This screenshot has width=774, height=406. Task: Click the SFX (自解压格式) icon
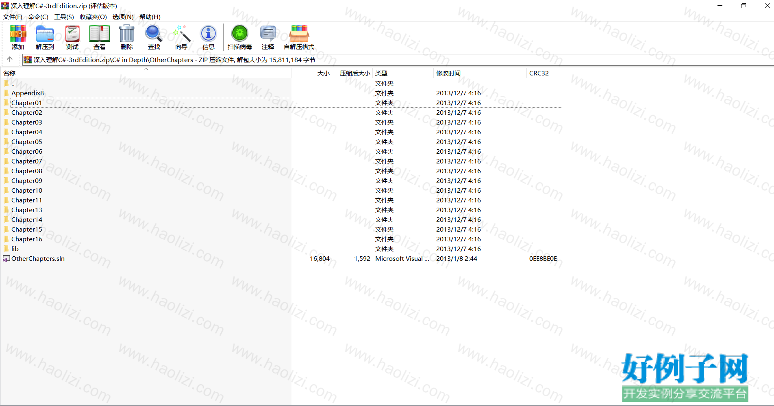tap(299, 34)
